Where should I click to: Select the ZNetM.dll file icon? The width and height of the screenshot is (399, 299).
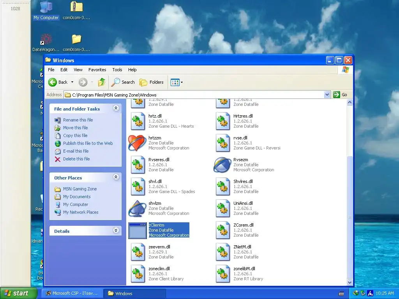pos(222,252)
